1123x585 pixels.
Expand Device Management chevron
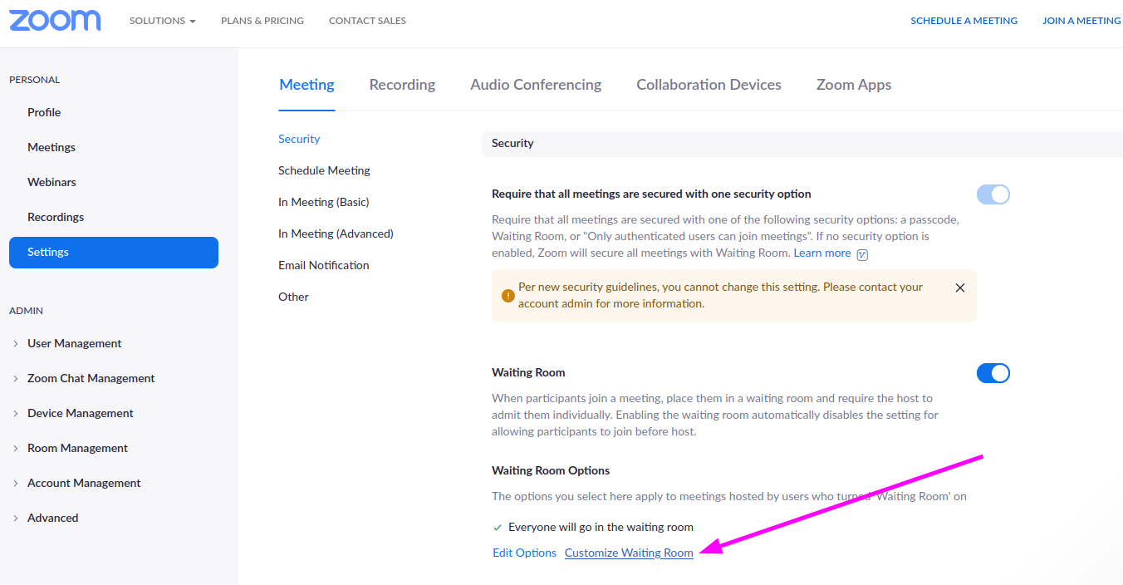pyautogui.click(x=16, y=413)
